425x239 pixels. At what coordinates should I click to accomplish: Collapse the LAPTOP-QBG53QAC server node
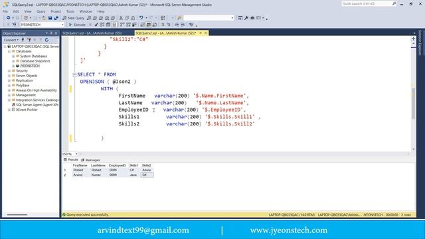tap(5, 46)
